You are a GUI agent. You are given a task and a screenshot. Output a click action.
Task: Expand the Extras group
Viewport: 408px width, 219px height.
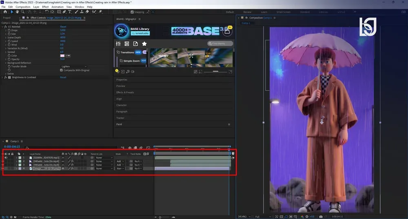[6, 74]
